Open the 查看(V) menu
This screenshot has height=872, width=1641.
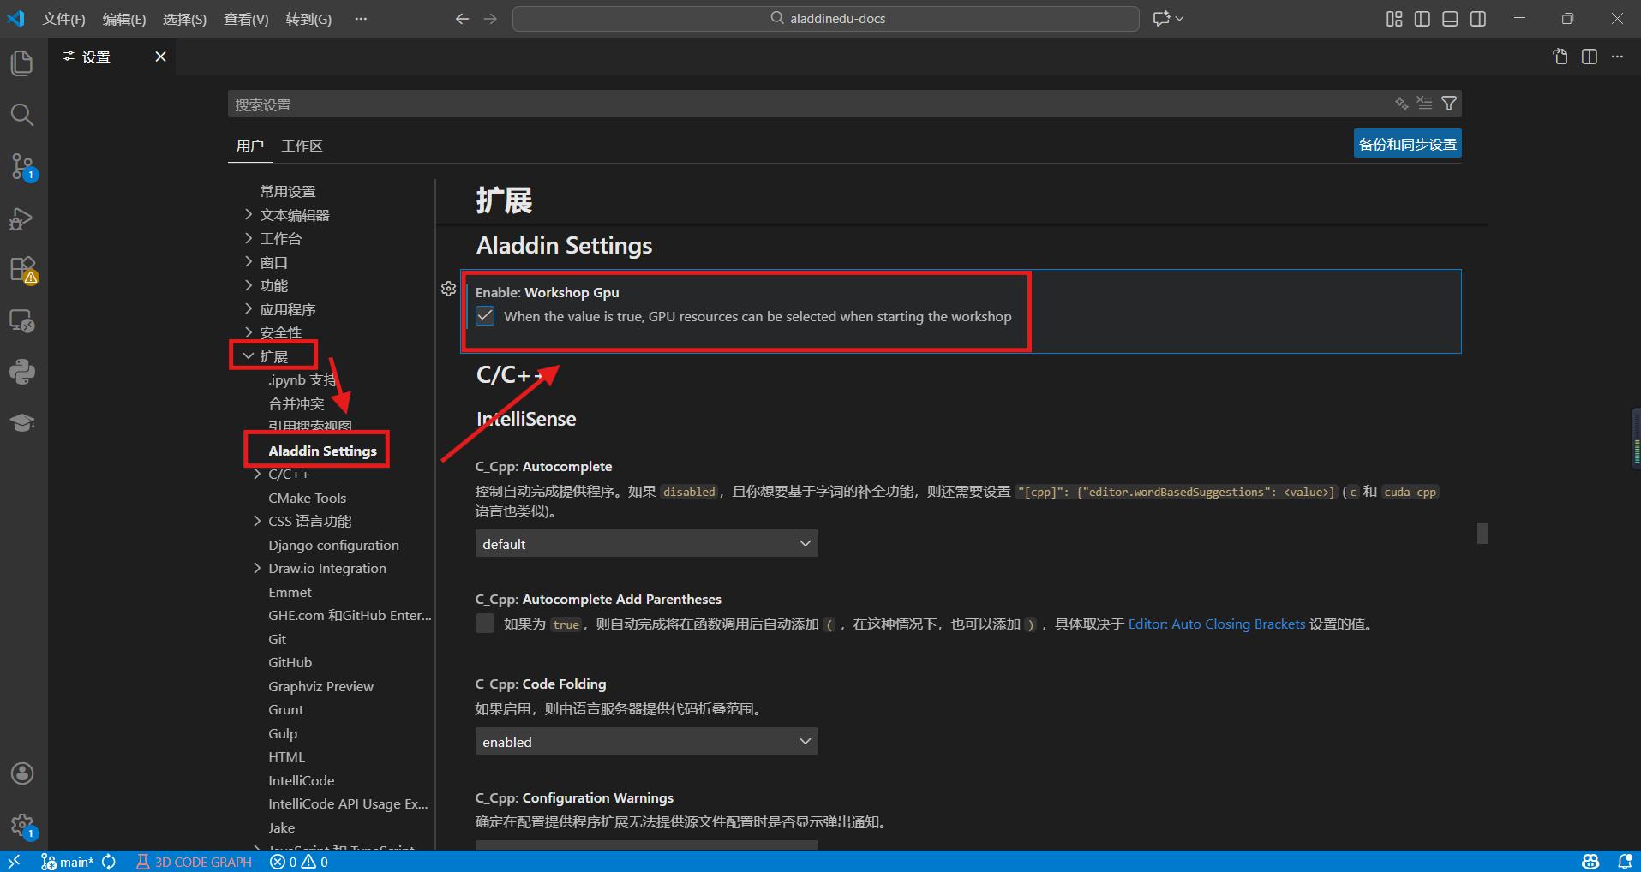(246, 19)
